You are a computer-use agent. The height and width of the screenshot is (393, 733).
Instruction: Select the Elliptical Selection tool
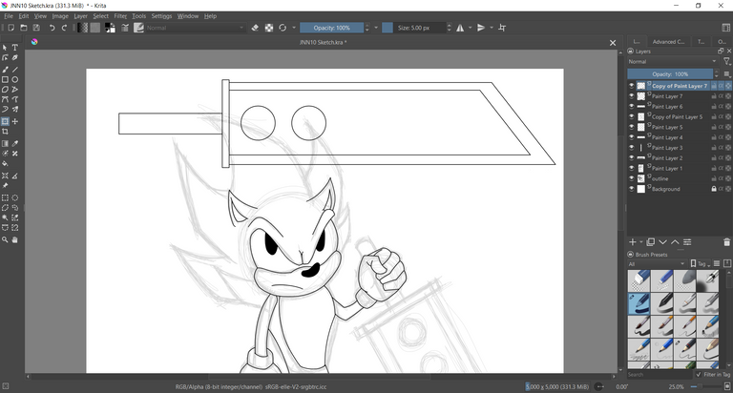tap(15, 197)
